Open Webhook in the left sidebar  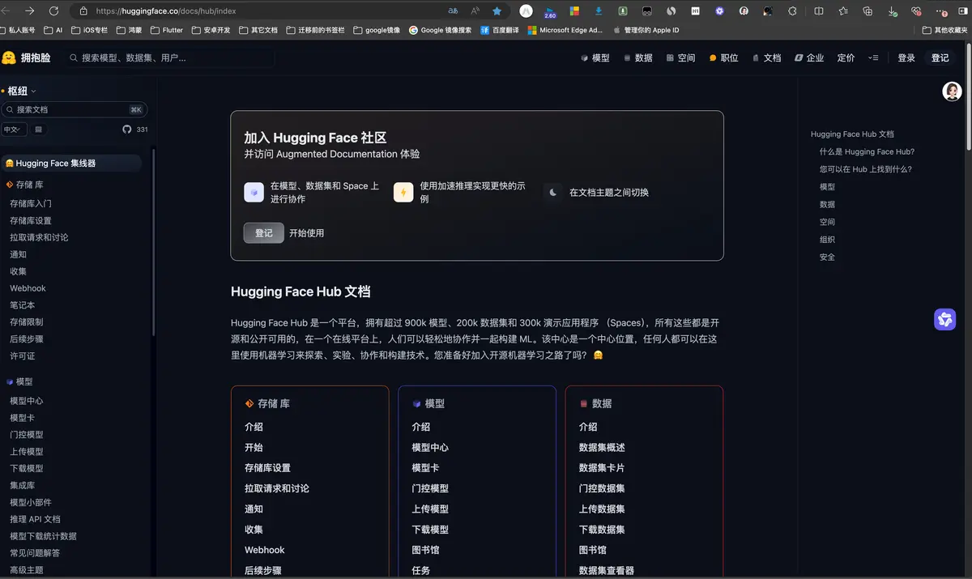pyautogui.click(x=28, y=288)
